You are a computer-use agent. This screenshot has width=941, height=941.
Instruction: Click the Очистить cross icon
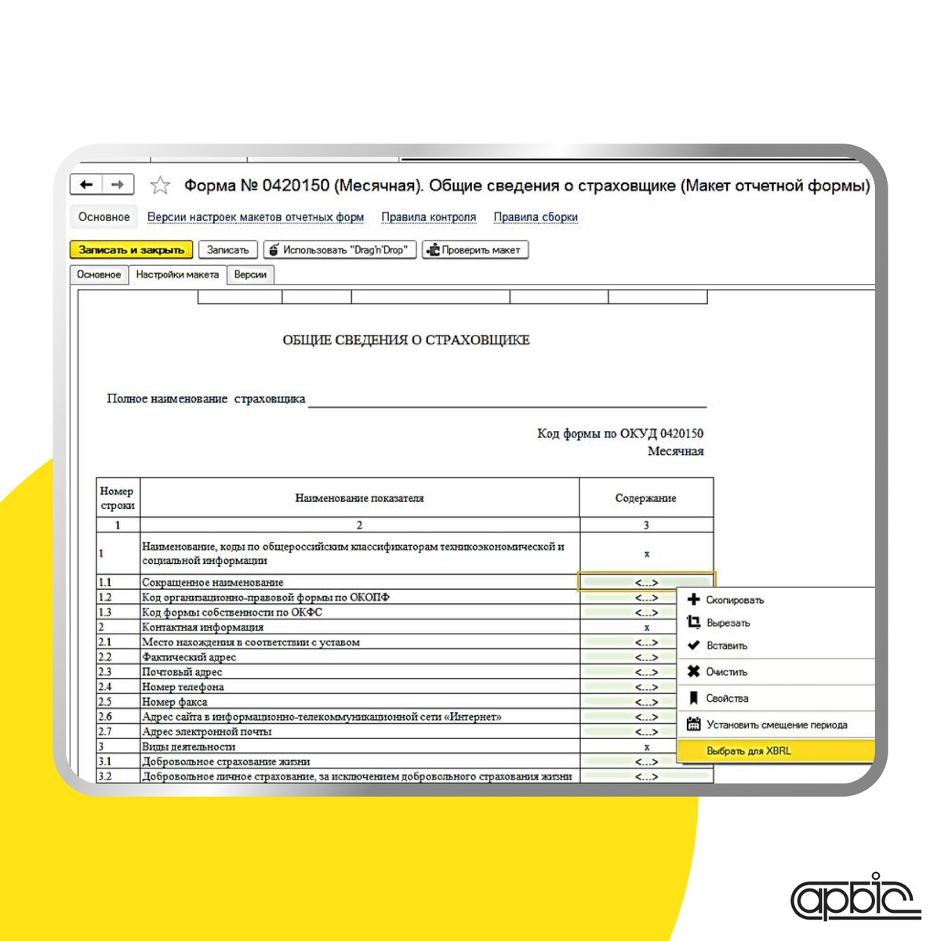(693, 671)
